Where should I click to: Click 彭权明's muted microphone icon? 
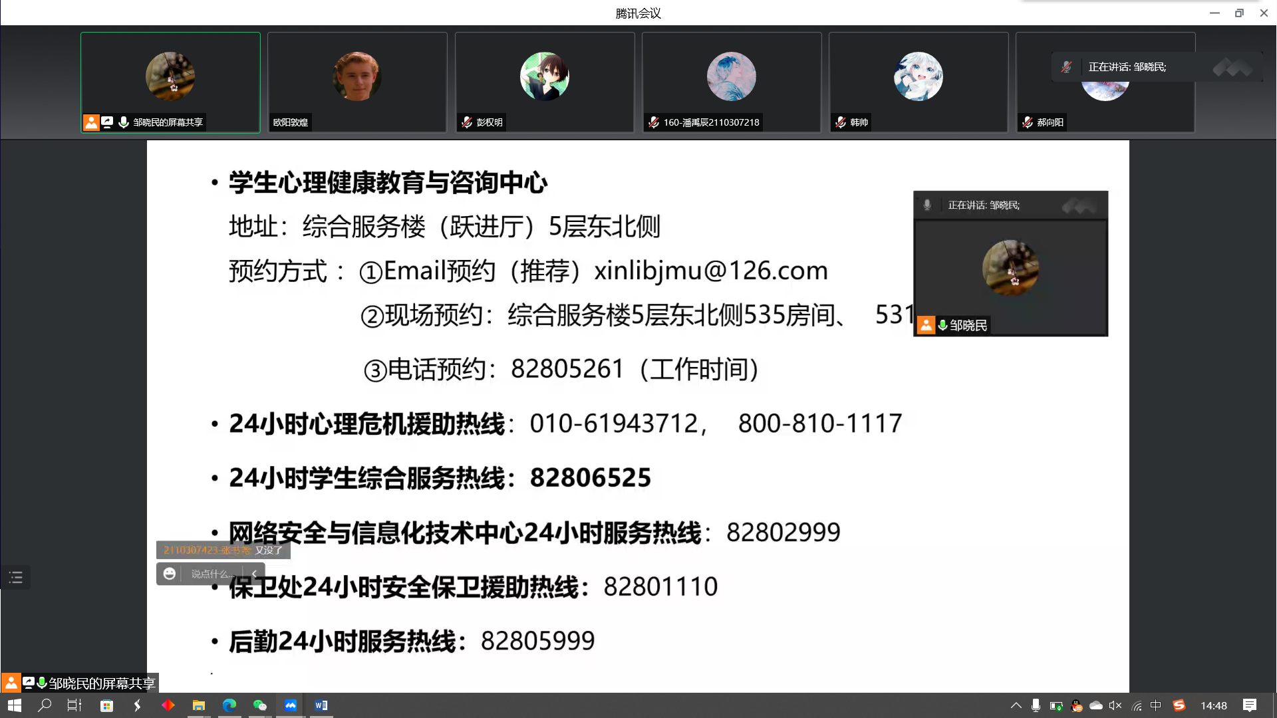(467, 122)
